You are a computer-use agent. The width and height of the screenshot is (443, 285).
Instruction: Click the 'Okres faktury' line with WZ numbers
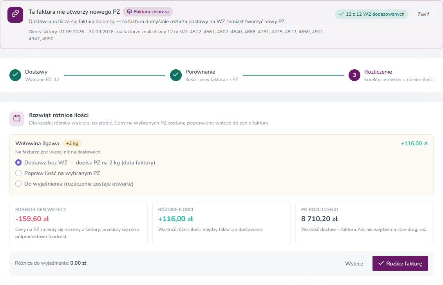[176, 35]
